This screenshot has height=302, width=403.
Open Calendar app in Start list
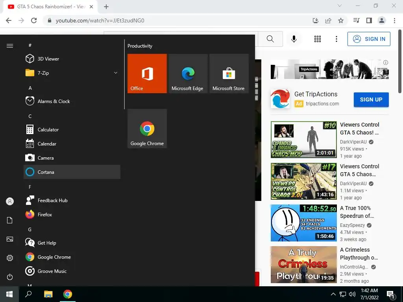pos(72,144)
